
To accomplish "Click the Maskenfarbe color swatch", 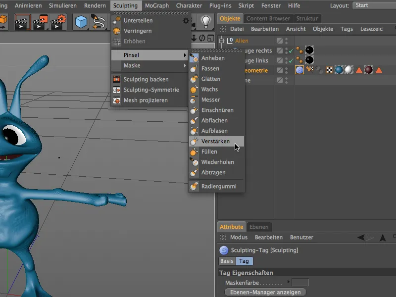I will coord(300,282).
